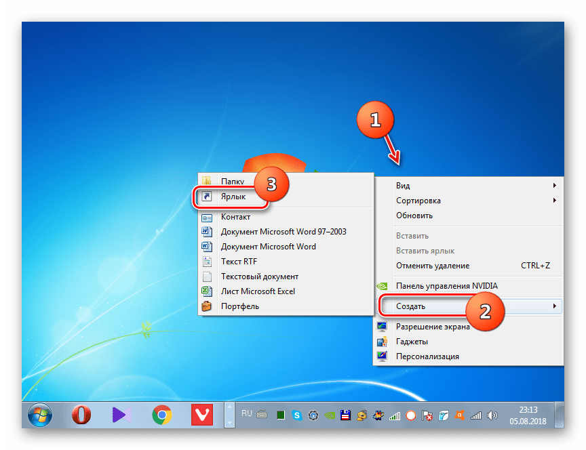The height and width of the screenshot is (450, 586).
Task: Step the taskbar toolbar down with the bottom arrow
Action: point(229,422)
